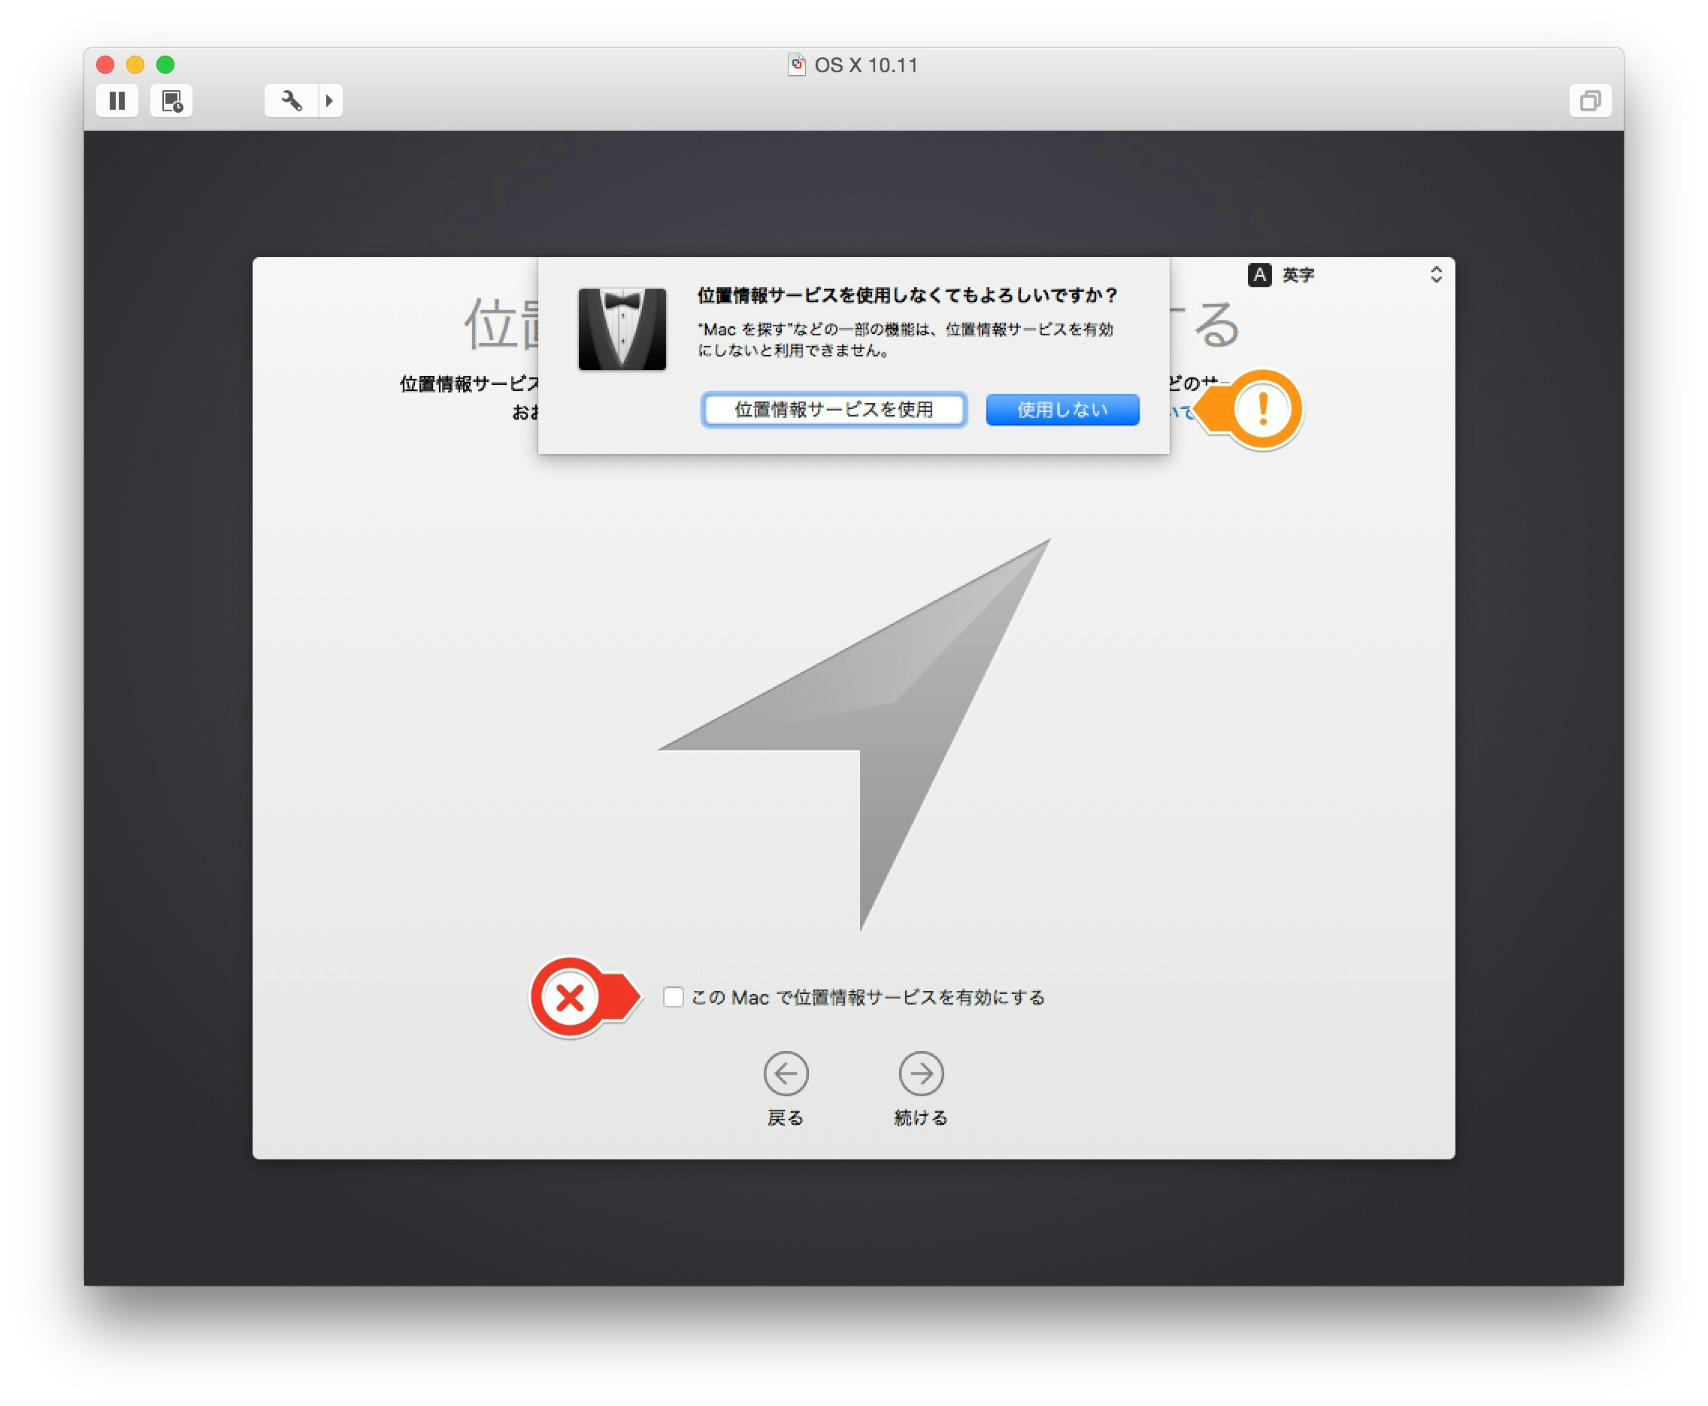
Task: Click the back arrow circle icon
Action: [x=785, y=1073]
